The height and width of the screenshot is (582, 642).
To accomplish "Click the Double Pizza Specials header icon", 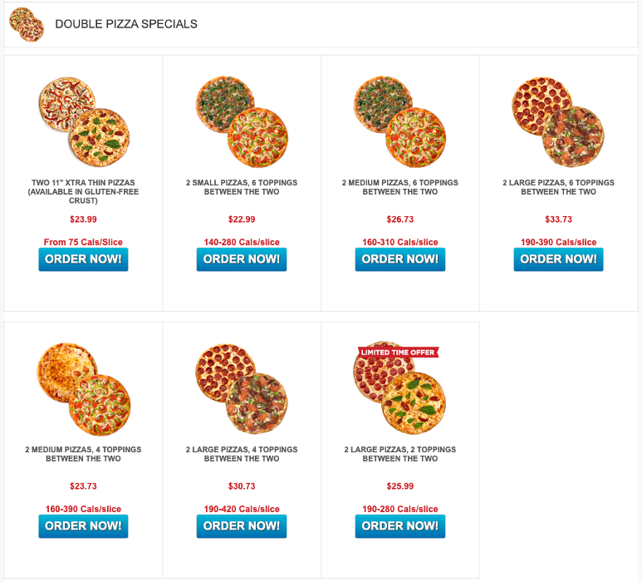I will tap(27, 24).
